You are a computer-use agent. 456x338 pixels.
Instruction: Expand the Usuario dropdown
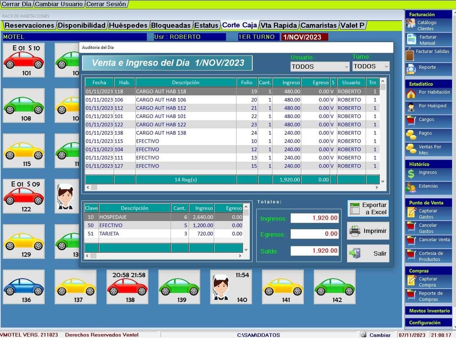pyautogui.click(x=346, y=67)
